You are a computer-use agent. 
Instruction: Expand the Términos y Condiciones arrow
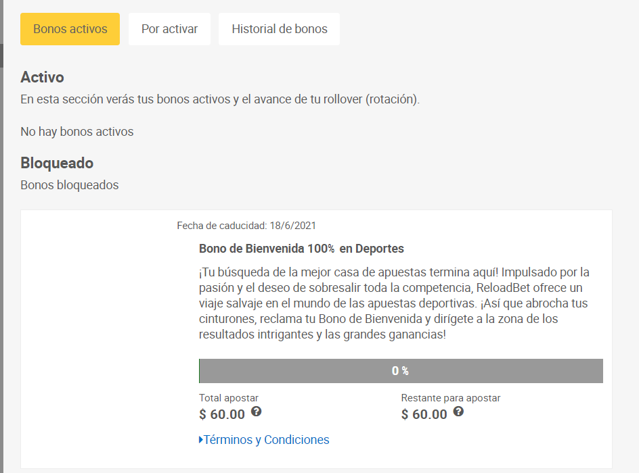(201, 440)
